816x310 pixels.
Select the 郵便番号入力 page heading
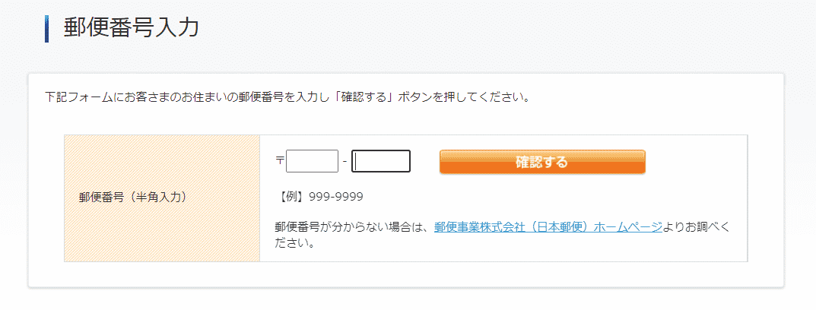point(131,28)
